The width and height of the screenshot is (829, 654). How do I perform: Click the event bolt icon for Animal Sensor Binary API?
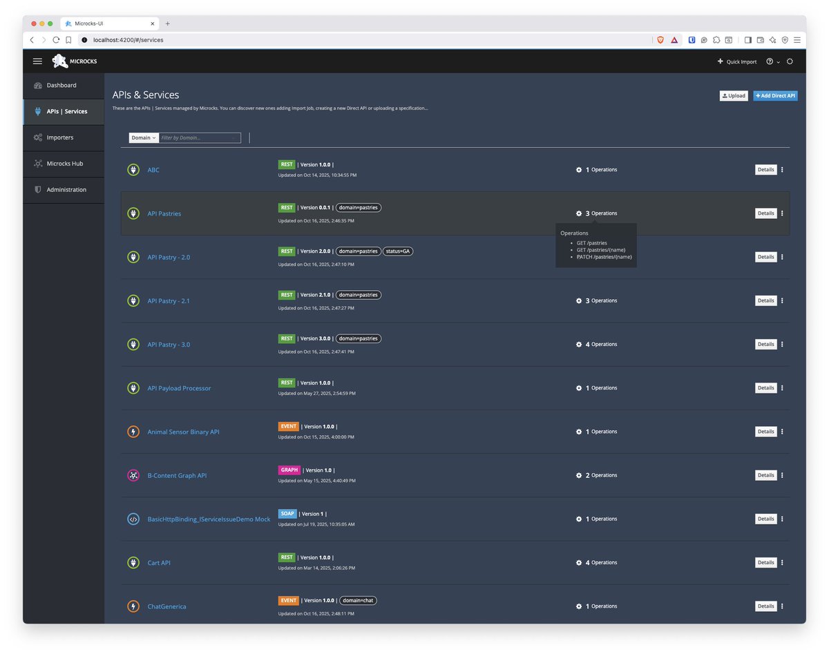(x=133, y=432)
